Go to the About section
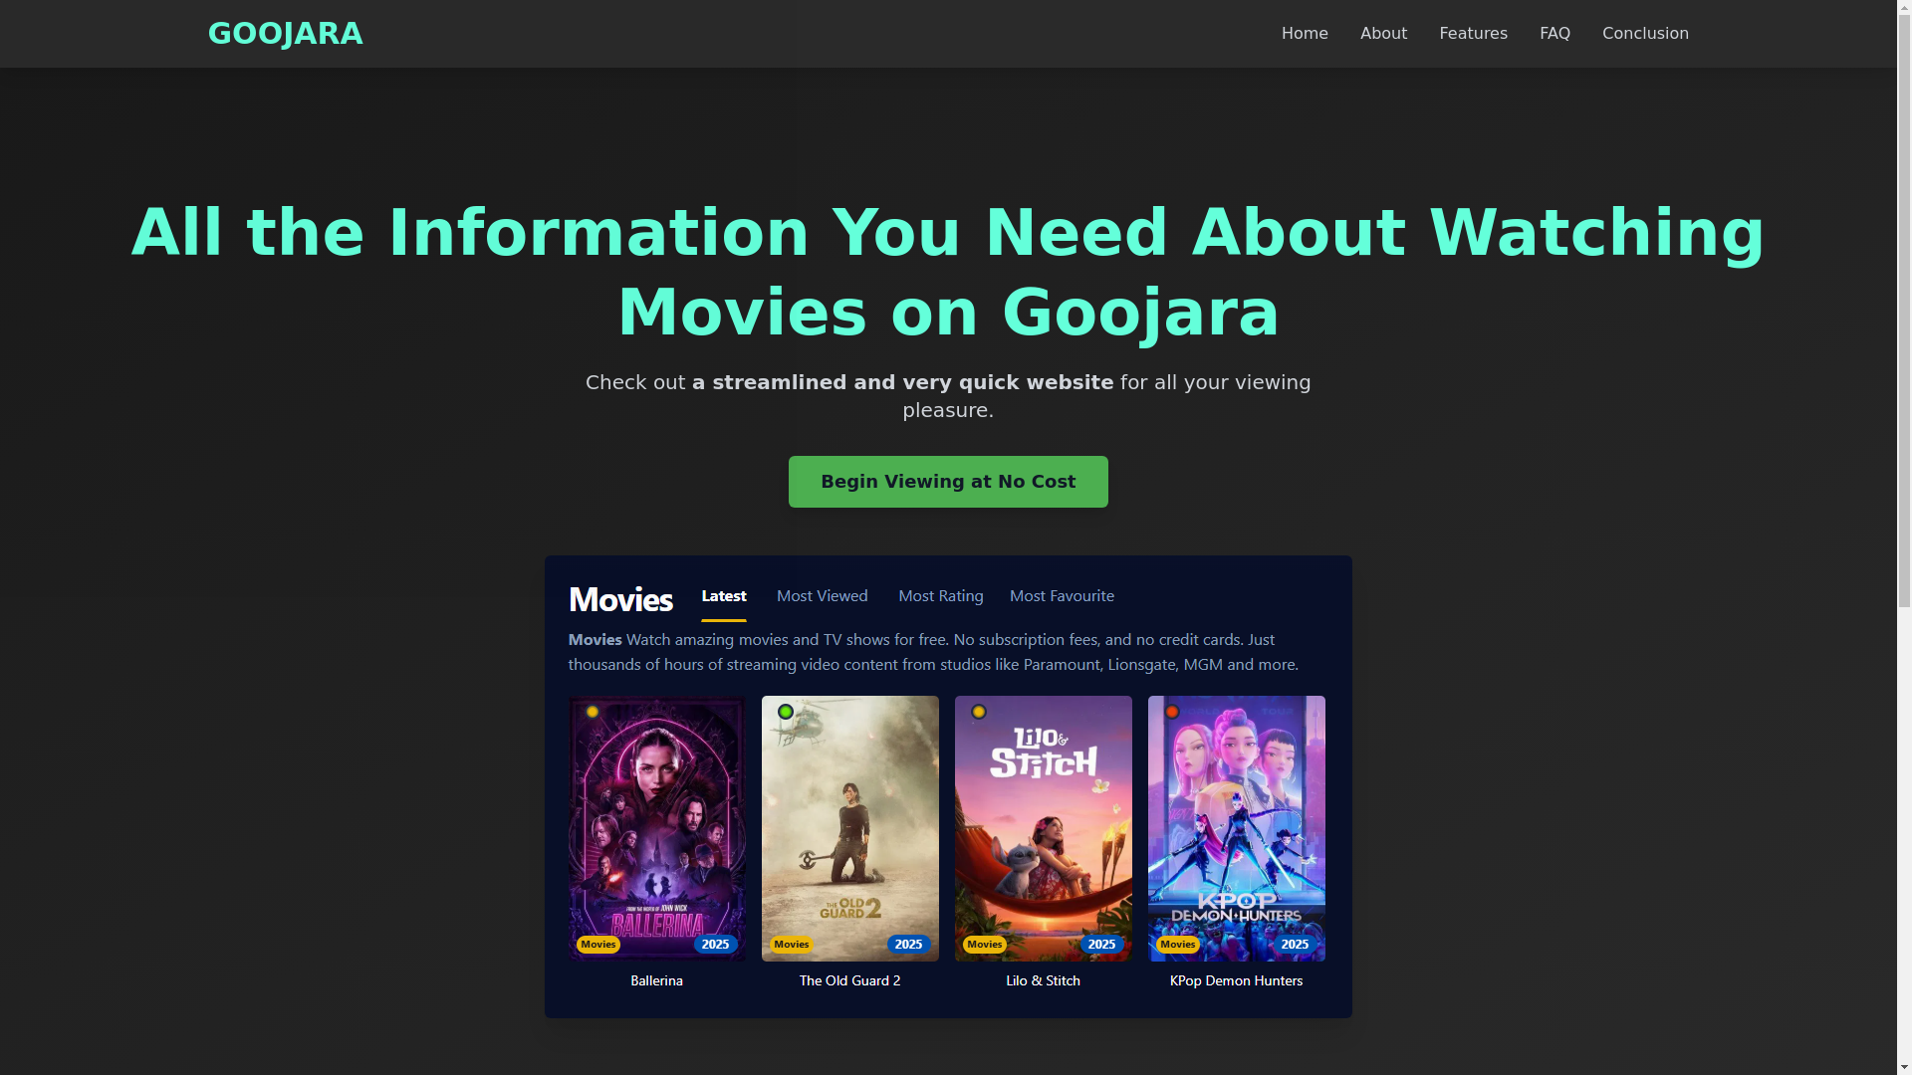This screenshot has width=1912, height=1075. [1383, 34]
